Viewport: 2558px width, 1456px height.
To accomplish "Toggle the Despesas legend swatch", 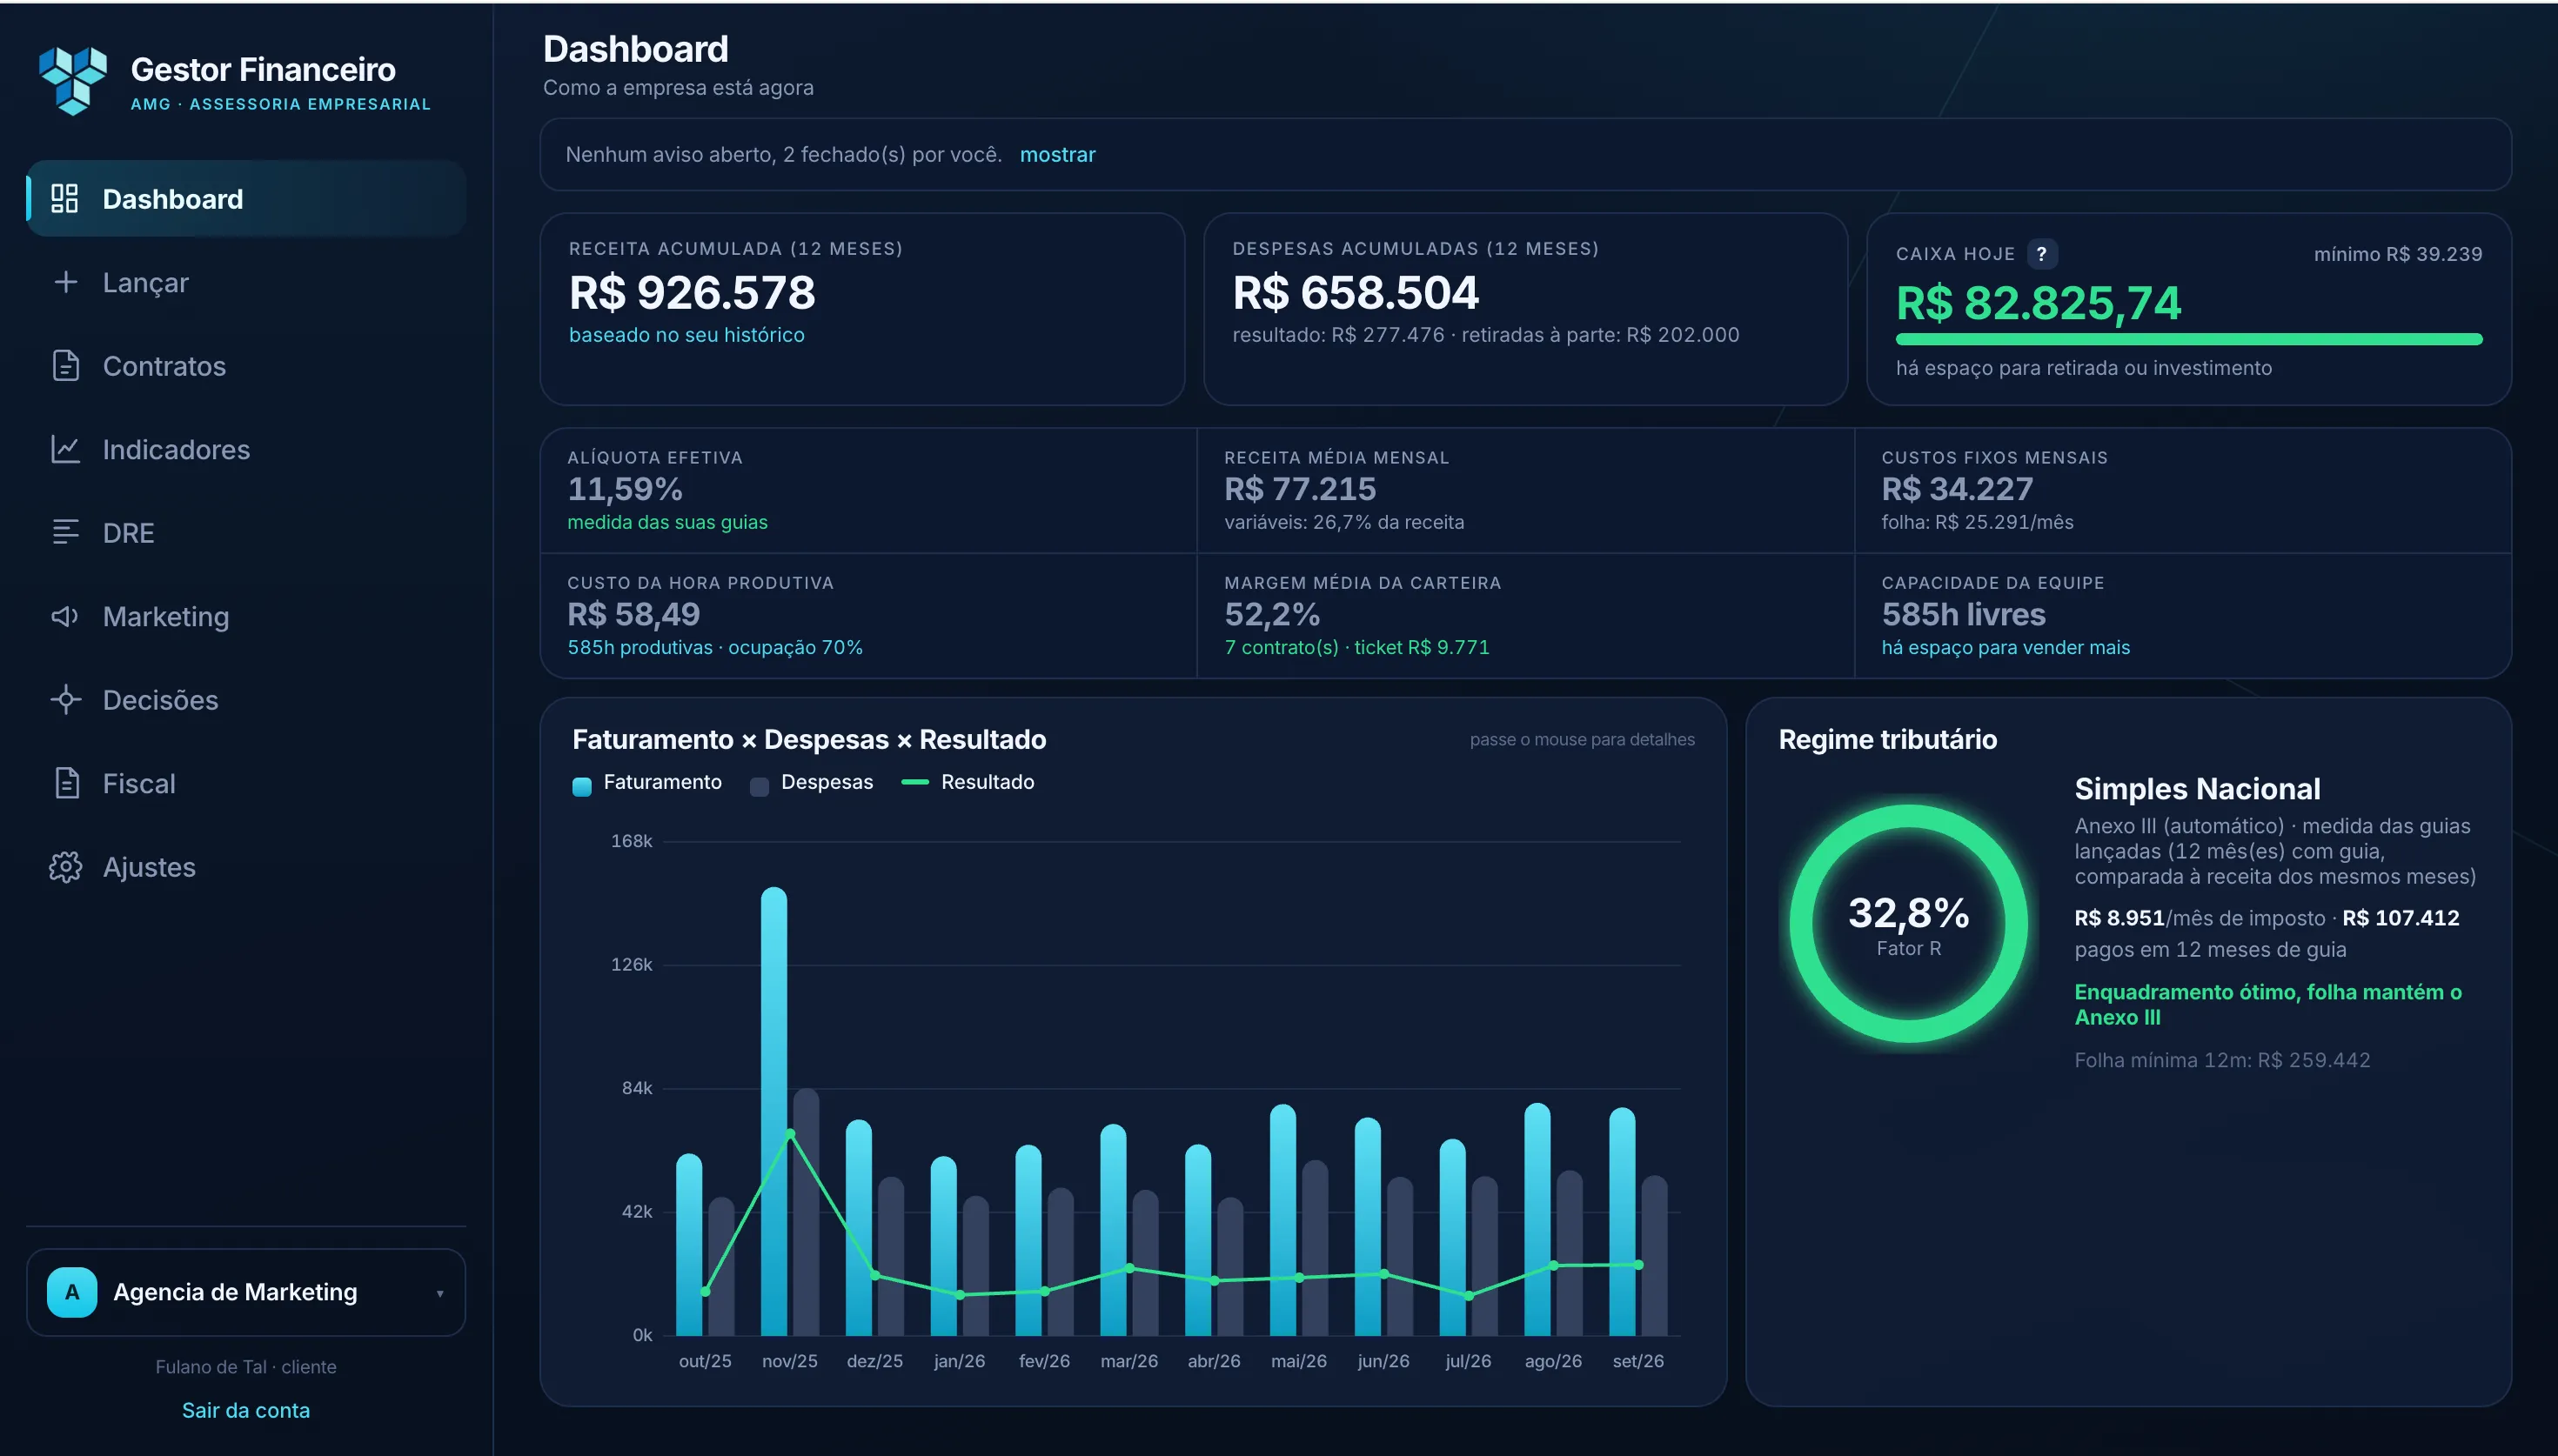I will 759,786.
